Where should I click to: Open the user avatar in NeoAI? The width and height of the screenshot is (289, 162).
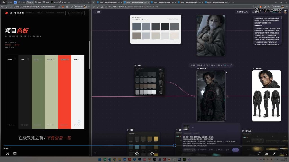[x=286, y=12]
